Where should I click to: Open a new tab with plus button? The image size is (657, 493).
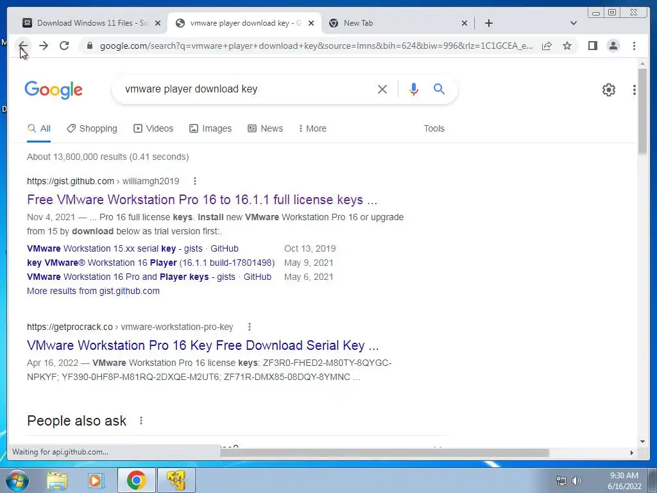coord(488,23)
